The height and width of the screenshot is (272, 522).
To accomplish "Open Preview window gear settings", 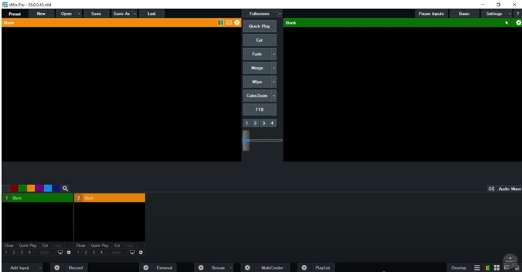I will point(237,23).
